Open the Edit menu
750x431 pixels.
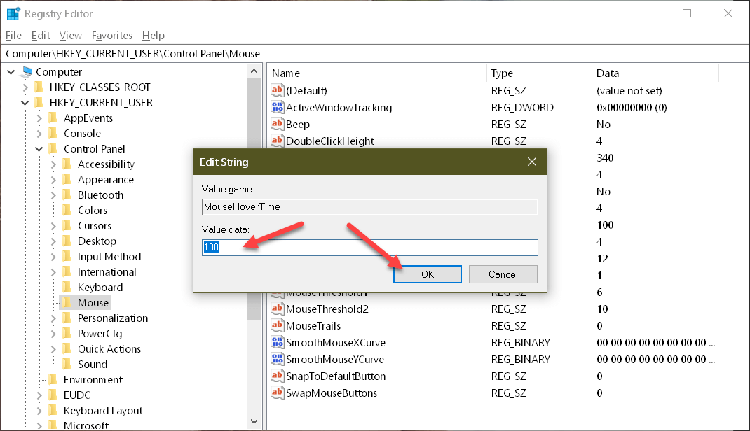41,35
